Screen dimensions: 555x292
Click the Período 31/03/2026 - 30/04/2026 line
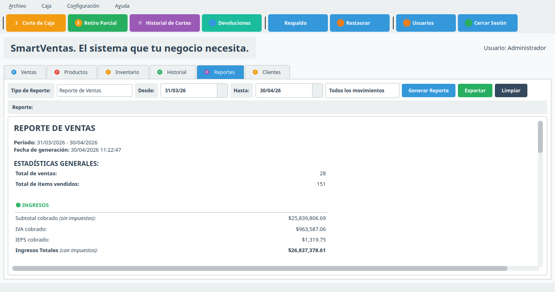(56, 142)
